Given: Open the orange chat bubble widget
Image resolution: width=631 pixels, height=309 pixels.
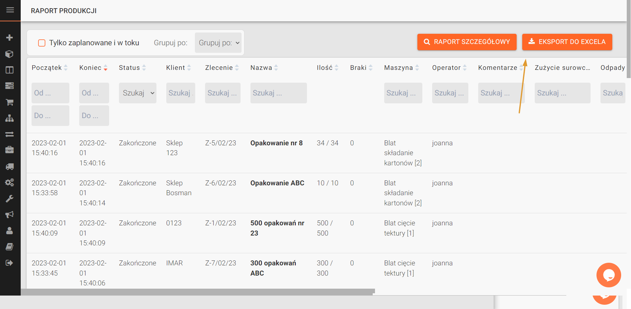Looking at the screenshot, I should [x=608, y=275].
